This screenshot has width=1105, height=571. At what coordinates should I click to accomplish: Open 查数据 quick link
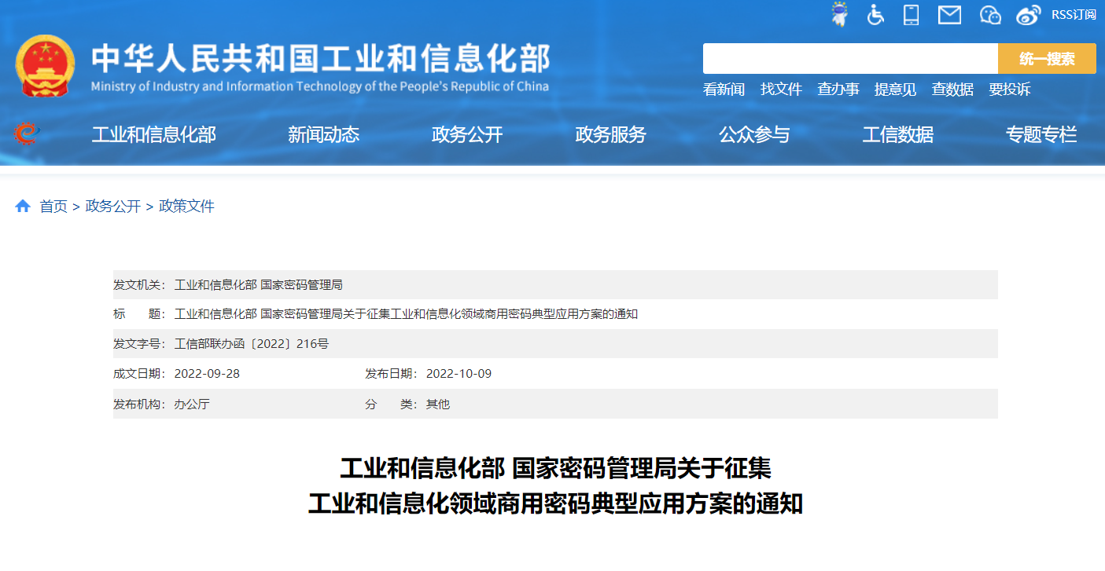coord(952,90)
